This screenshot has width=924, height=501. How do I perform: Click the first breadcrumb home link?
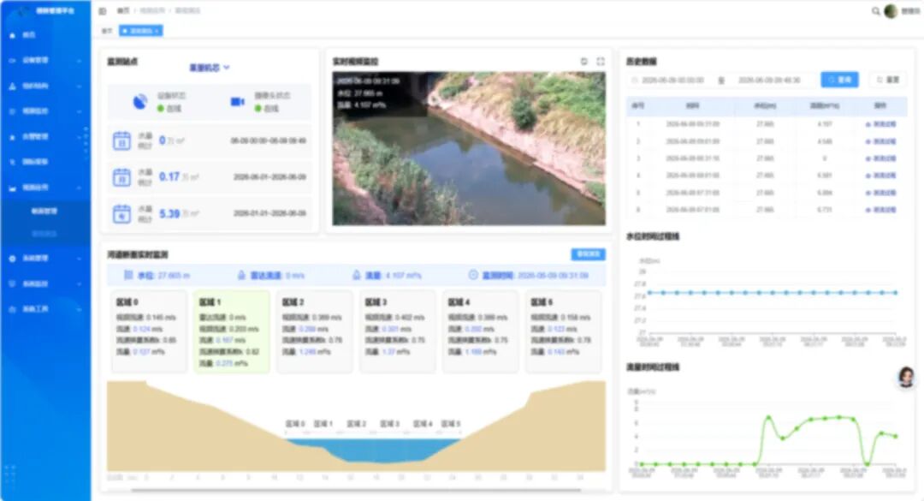[x=122, y=10]
